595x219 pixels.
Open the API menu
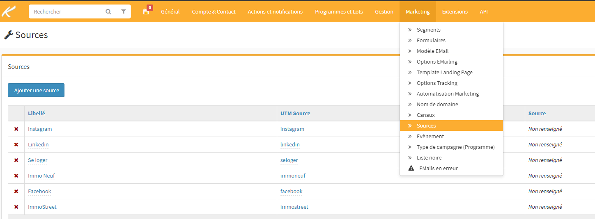[x=484, y=11]
